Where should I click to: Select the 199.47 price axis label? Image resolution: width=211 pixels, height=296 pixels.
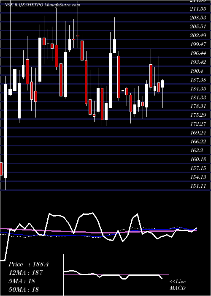[197, 44]
